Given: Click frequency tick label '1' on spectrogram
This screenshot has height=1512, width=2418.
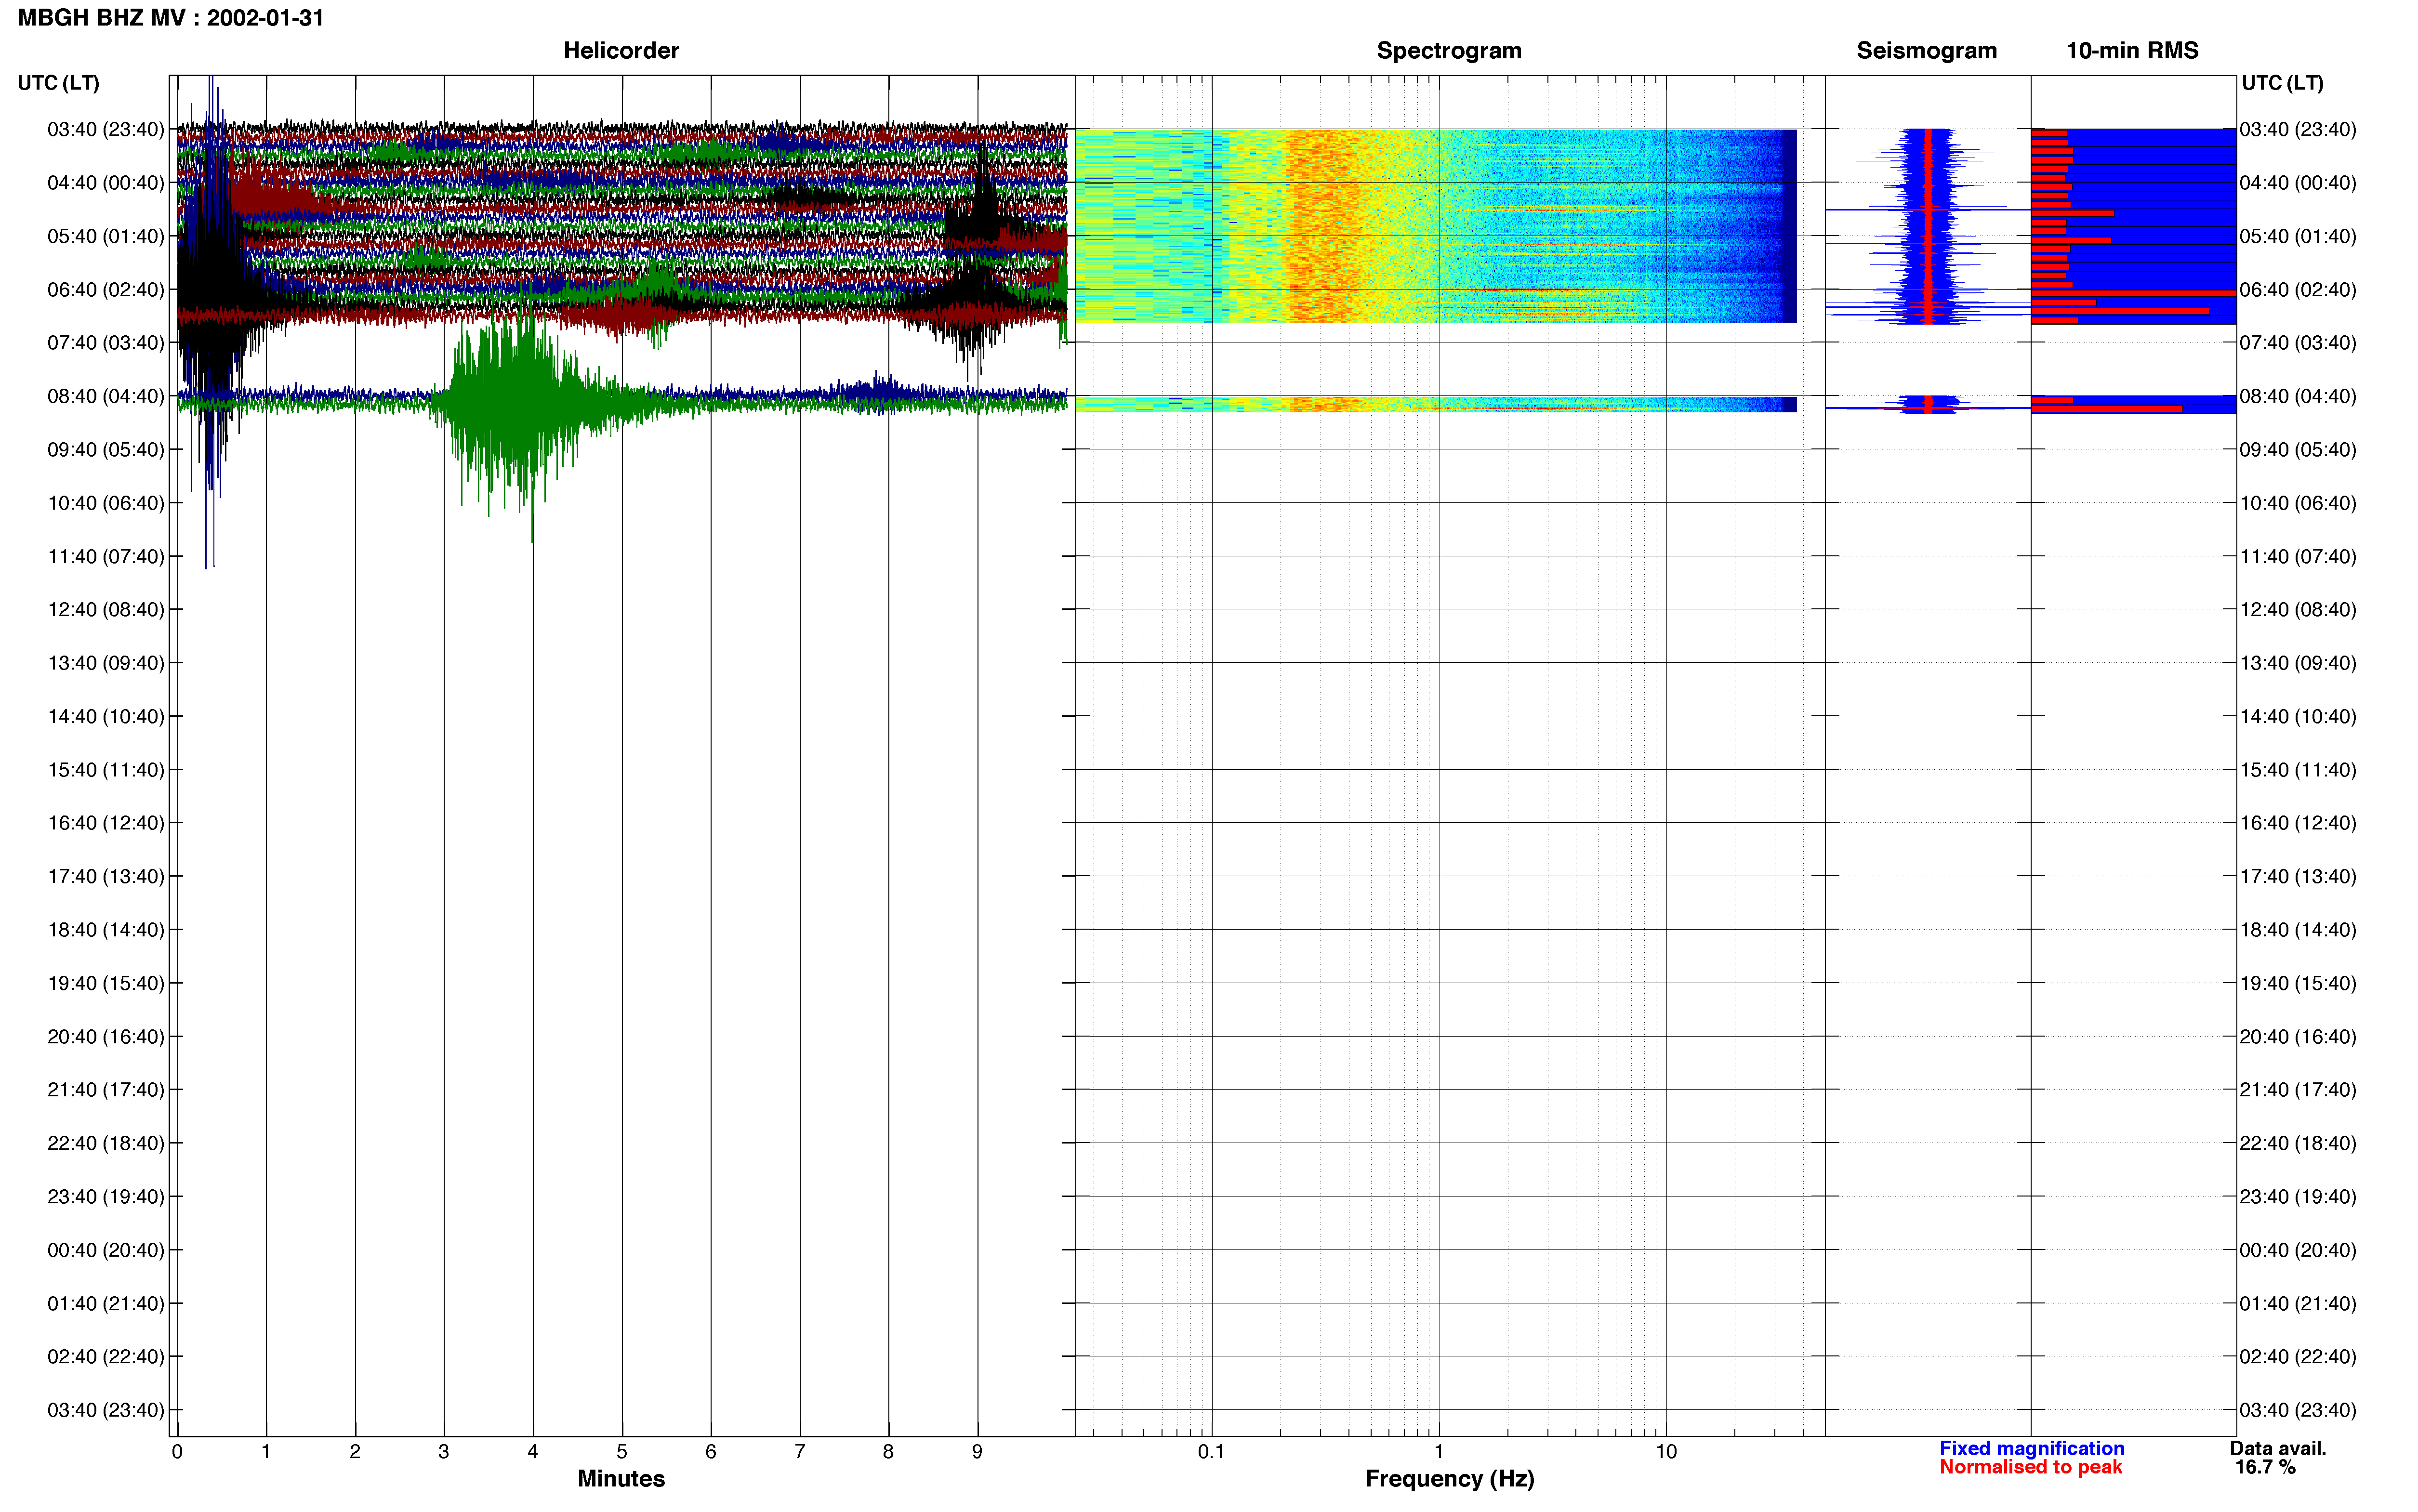Looking at the screenshot, I should [1439, 1452].
